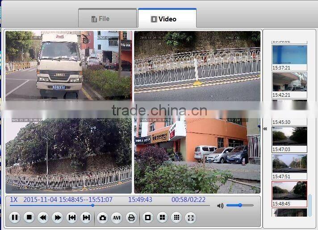The width and height of the screenshot is (318, 230).
Task: Click the thumbnail list scrollbar
Action: [310, 205]
